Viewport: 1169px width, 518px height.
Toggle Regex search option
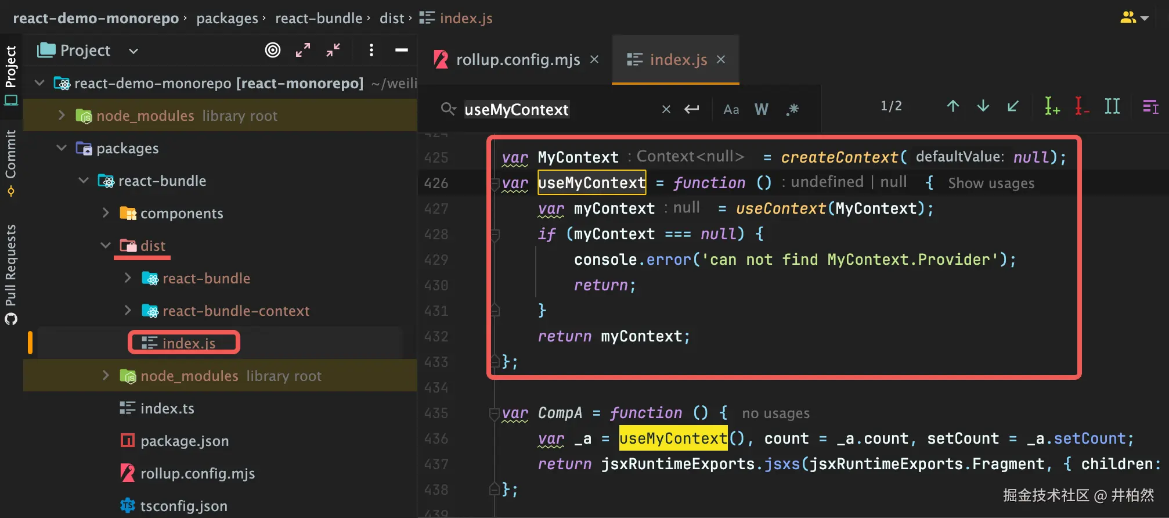pyautogui.click(x=793, y=109)
